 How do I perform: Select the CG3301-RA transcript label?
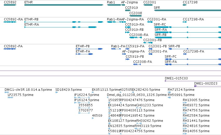pos(157,19)
